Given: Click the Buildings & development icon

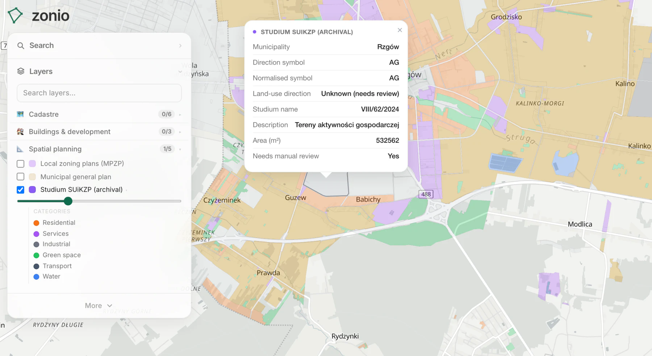Looking at the screenshot, I should 20,132.
